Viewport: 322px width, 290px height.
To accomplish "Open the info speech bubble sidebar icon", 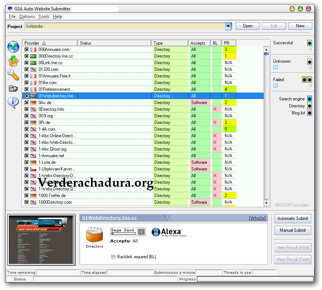I will 13,102.
